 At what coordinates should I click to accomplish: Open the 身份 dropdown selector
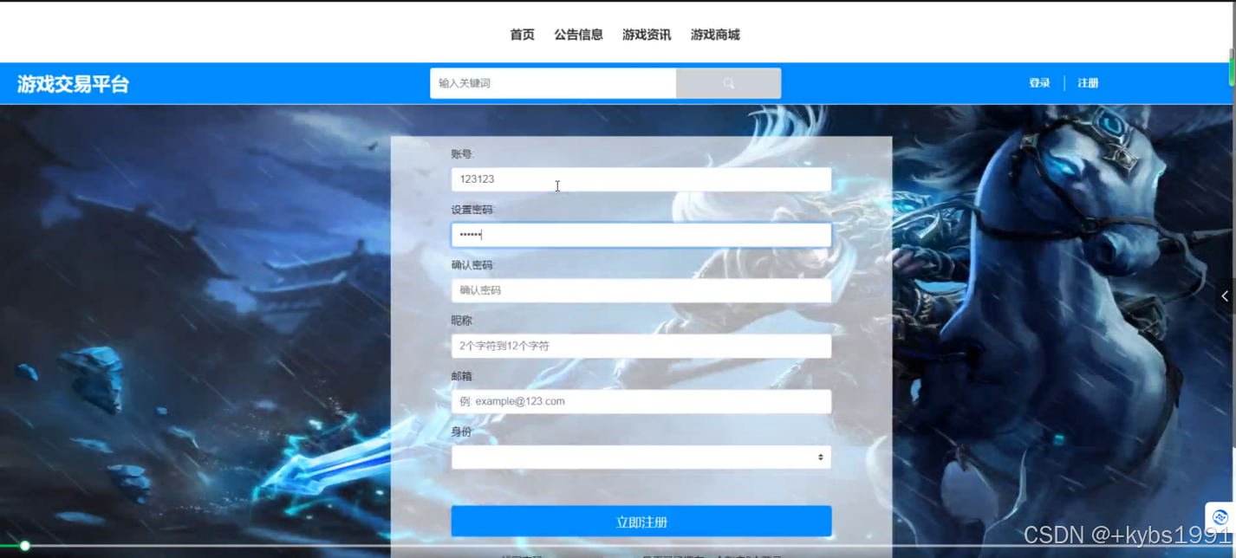coord(641,457)
